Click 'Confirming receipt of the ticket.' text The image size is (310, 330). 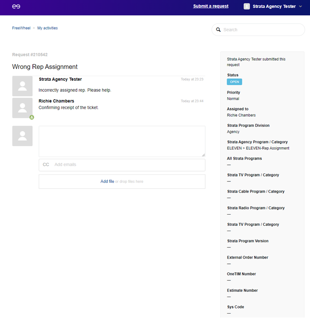68,107
